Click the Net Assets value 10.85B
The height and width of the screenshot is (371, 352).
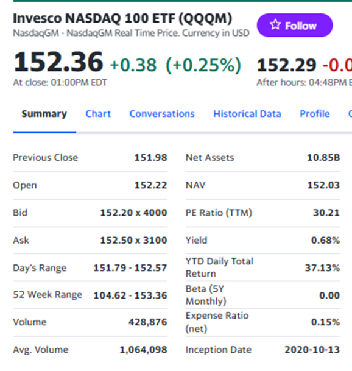pyautogui.click(x=323, y=158)
